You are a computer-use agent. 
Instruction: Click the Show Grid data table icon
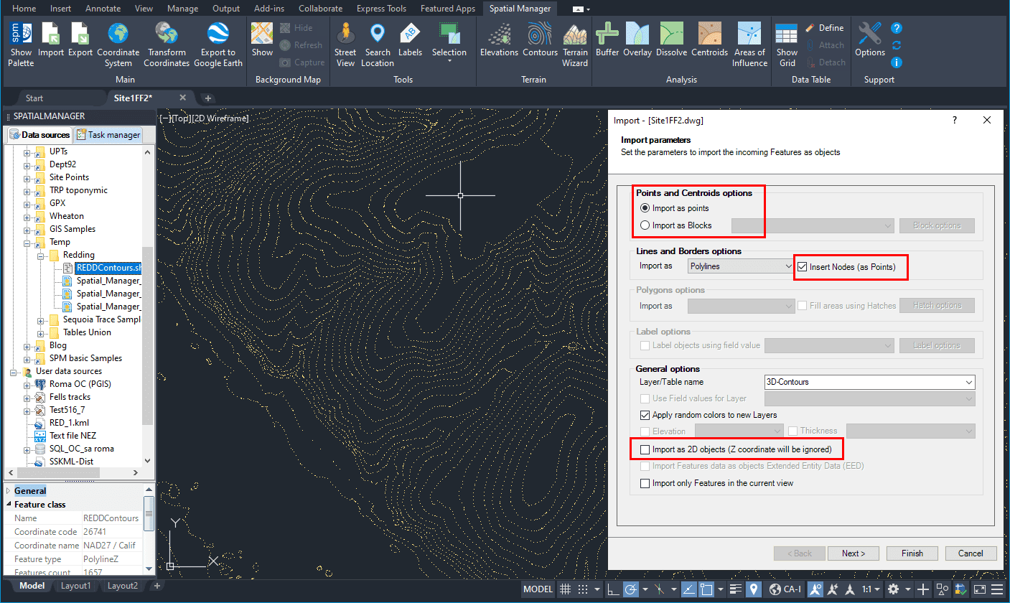[x=787, y=44]
